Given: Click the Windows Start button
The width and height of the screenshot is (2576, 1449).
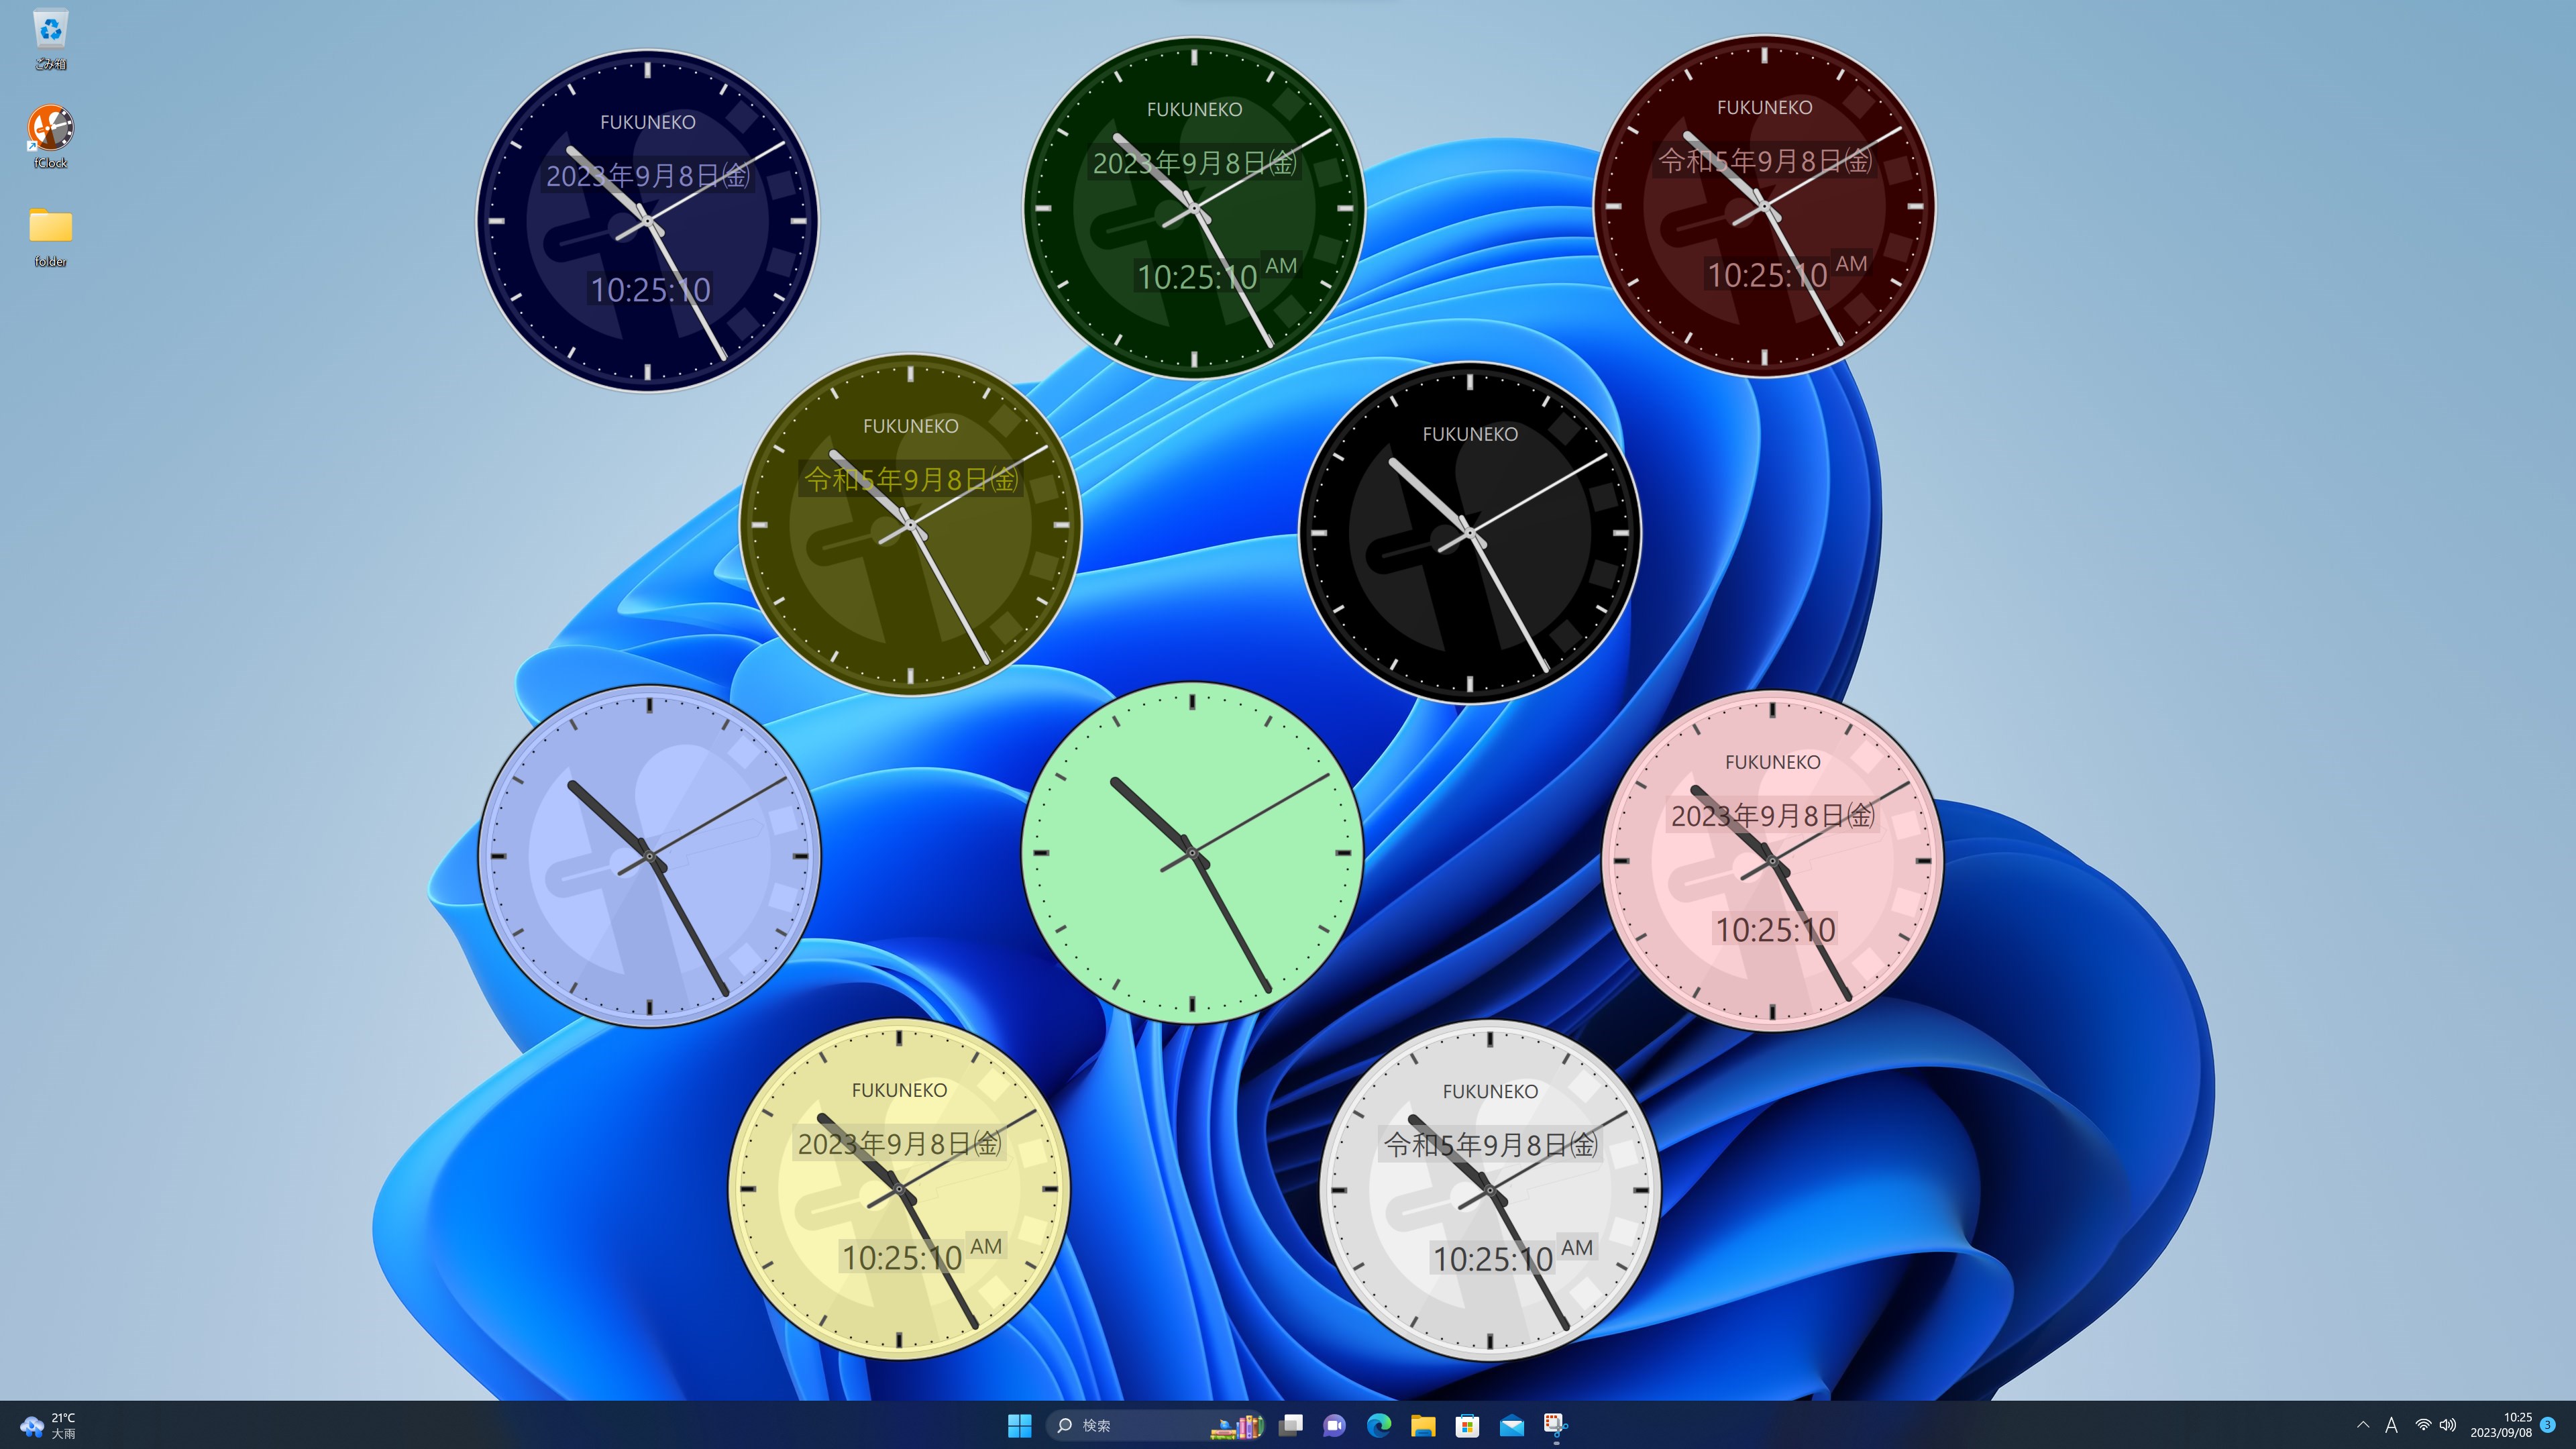Looking at the screenshot, I should [x=1019, y=1425].
